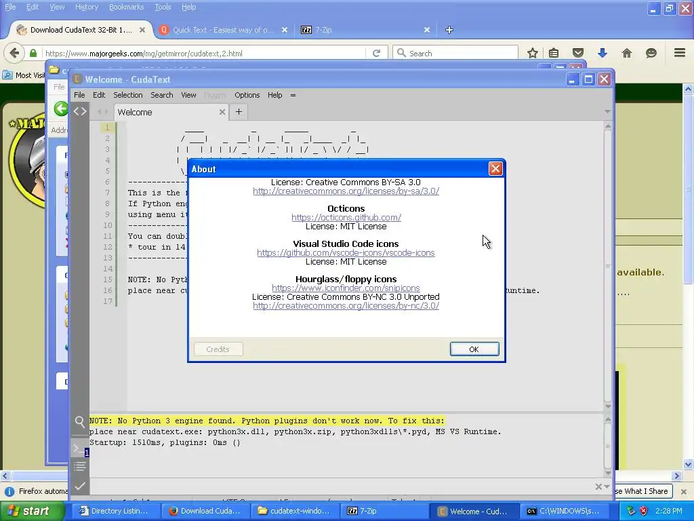Open the creativecommons by-sa 3.0 link
This screenshot has height=521, width=694.
[x=346, y=191]
